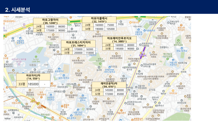Select the 마포래미안푸르지오아파트 apartment marker

[116, 54]
